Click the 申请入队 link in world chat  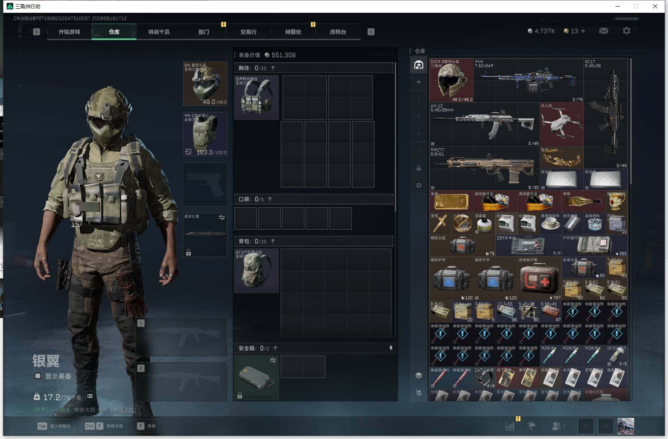tap(124, 410)
